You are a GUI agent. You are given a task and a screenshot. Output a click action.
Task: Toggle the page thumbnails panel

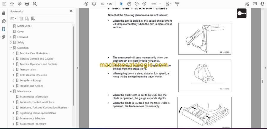point(4,21)
